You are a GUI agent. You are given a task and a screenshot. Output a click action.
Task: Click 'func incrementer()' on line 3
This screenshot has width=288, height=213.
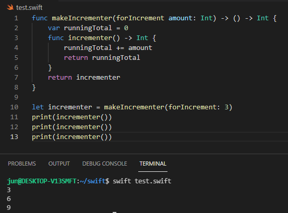(x=84, y=38)
